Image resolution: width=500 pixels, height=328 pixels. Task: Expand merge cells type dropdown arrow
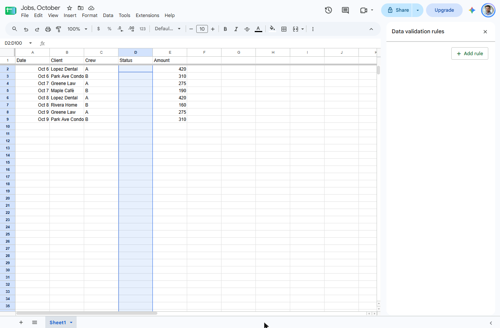tap(303, 29)
